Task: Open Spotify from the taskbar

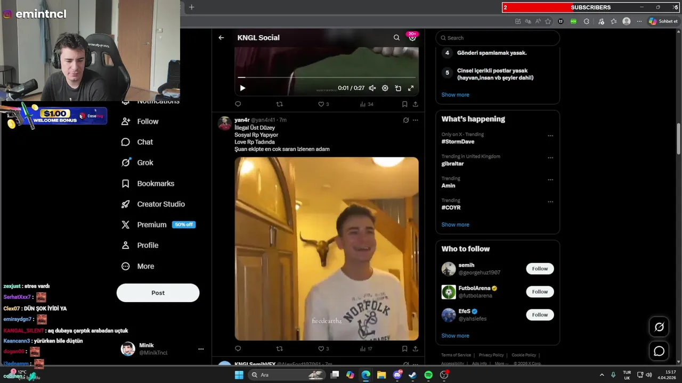Action: (428, 375)
